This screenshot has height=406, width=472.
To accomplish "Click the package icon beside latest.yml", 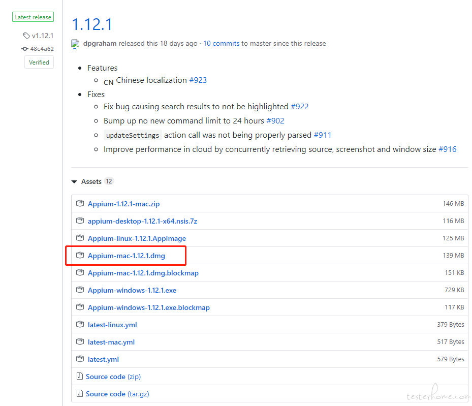I will tap(80, 359).
